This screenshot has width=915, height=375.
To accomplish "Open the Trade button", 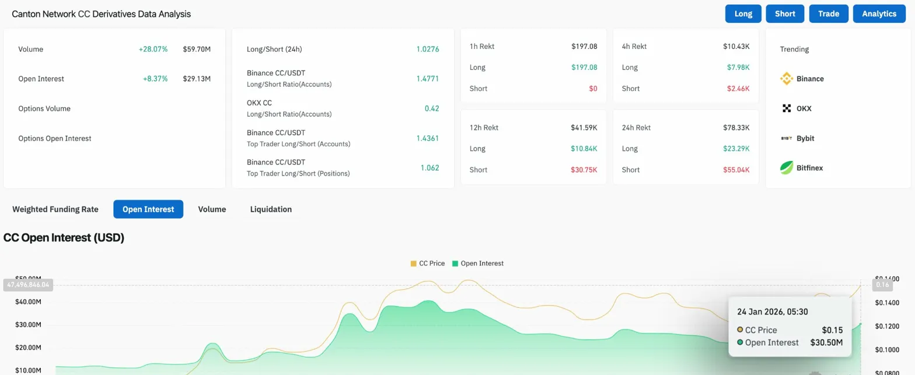I will 829,14.
